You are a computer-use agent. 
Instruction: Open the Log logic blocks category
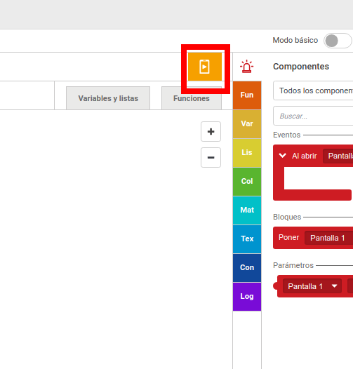pos(247,297)
